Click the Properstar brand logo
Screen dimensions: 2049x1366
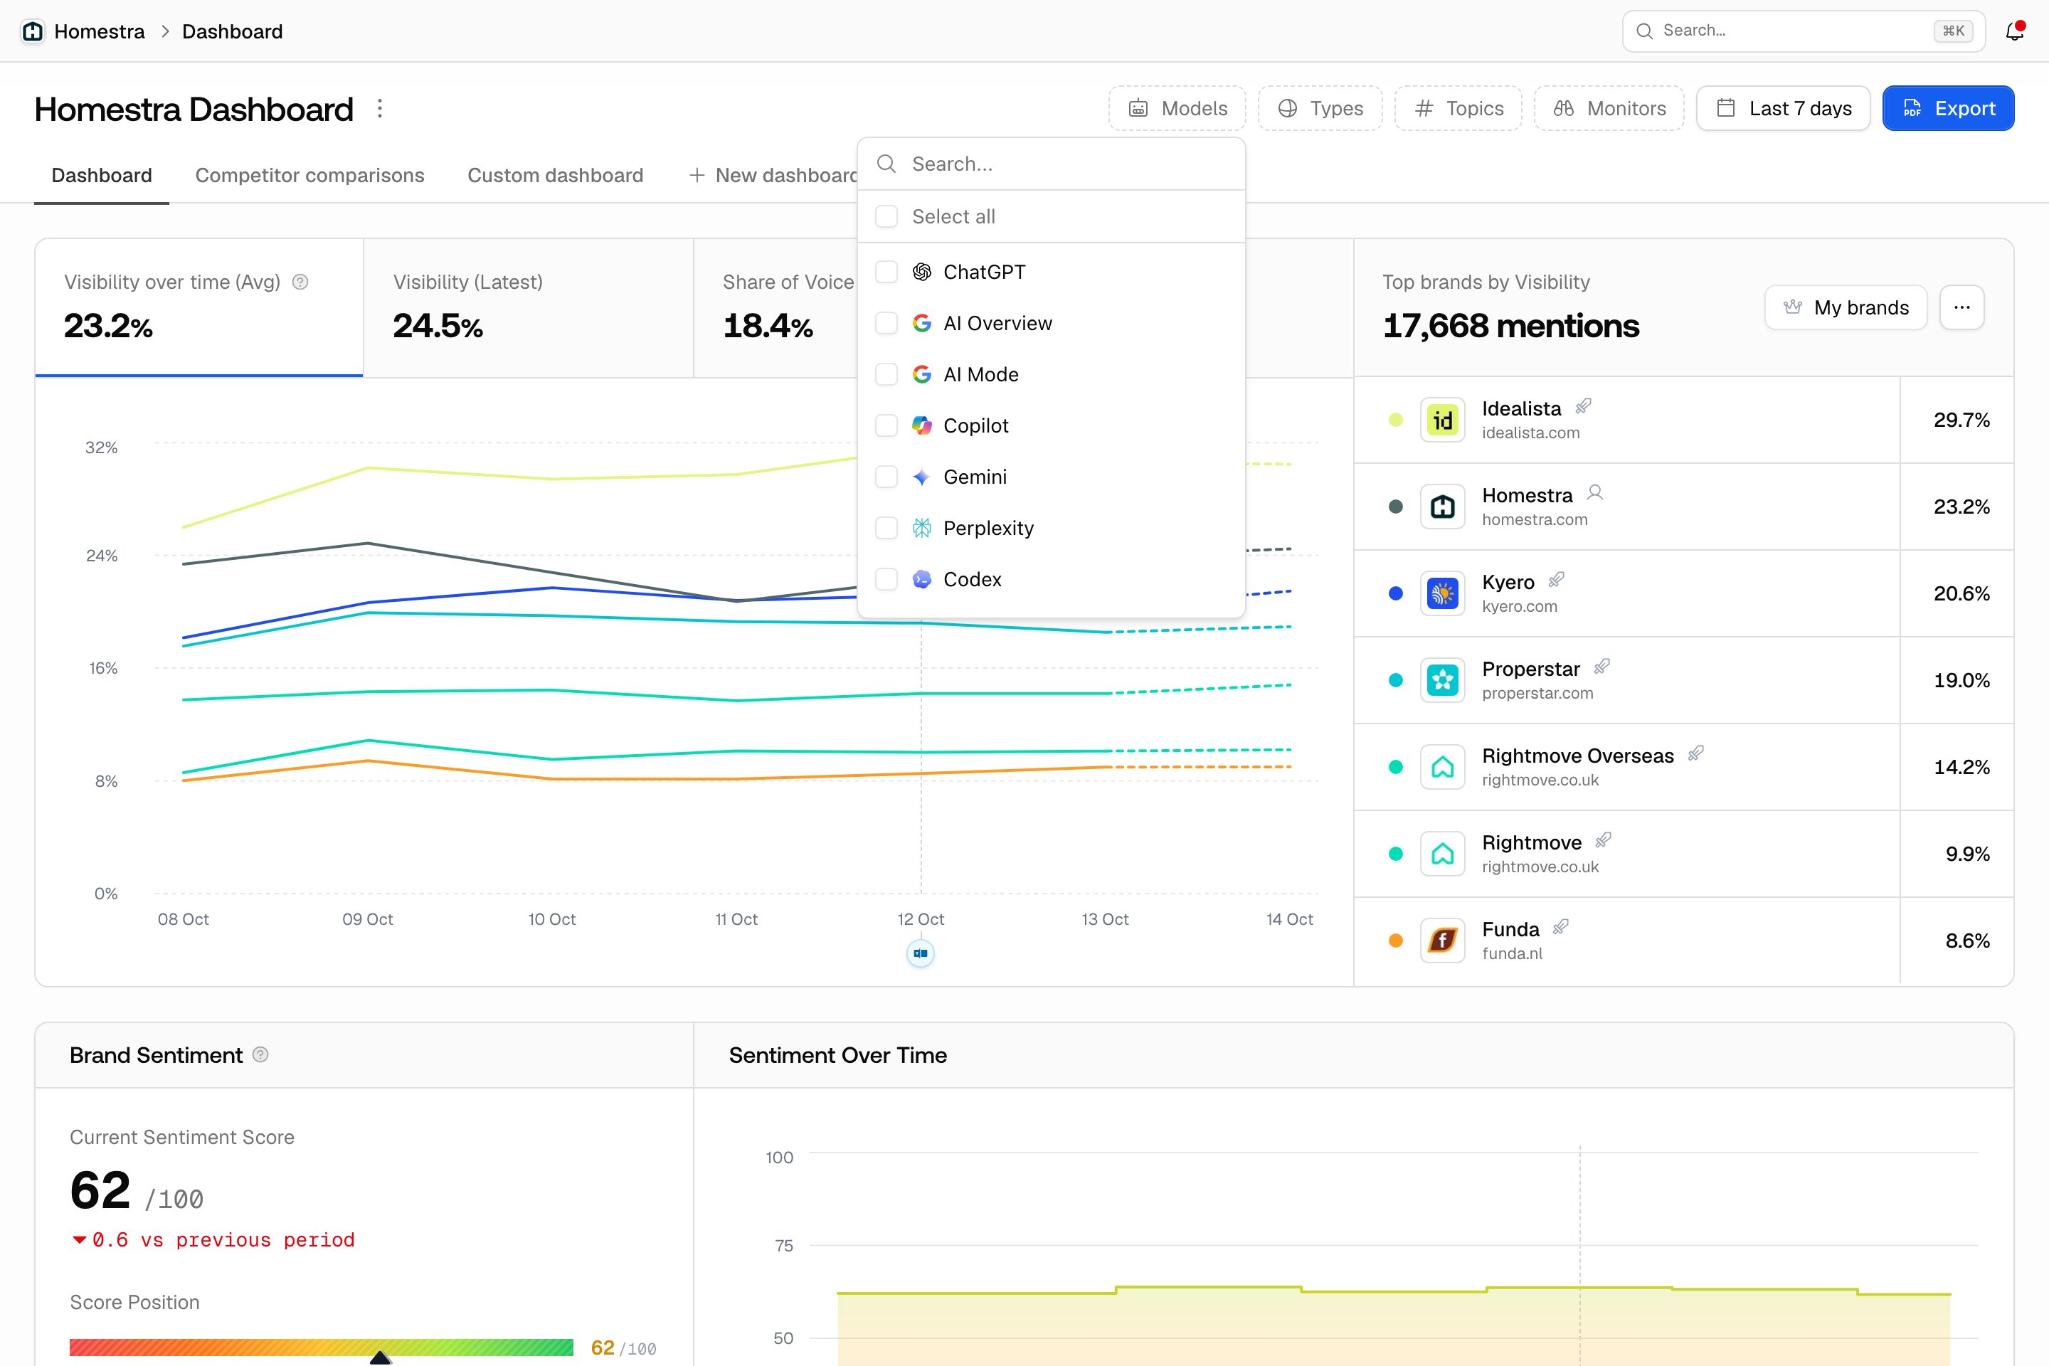(x=1443, y=680)
